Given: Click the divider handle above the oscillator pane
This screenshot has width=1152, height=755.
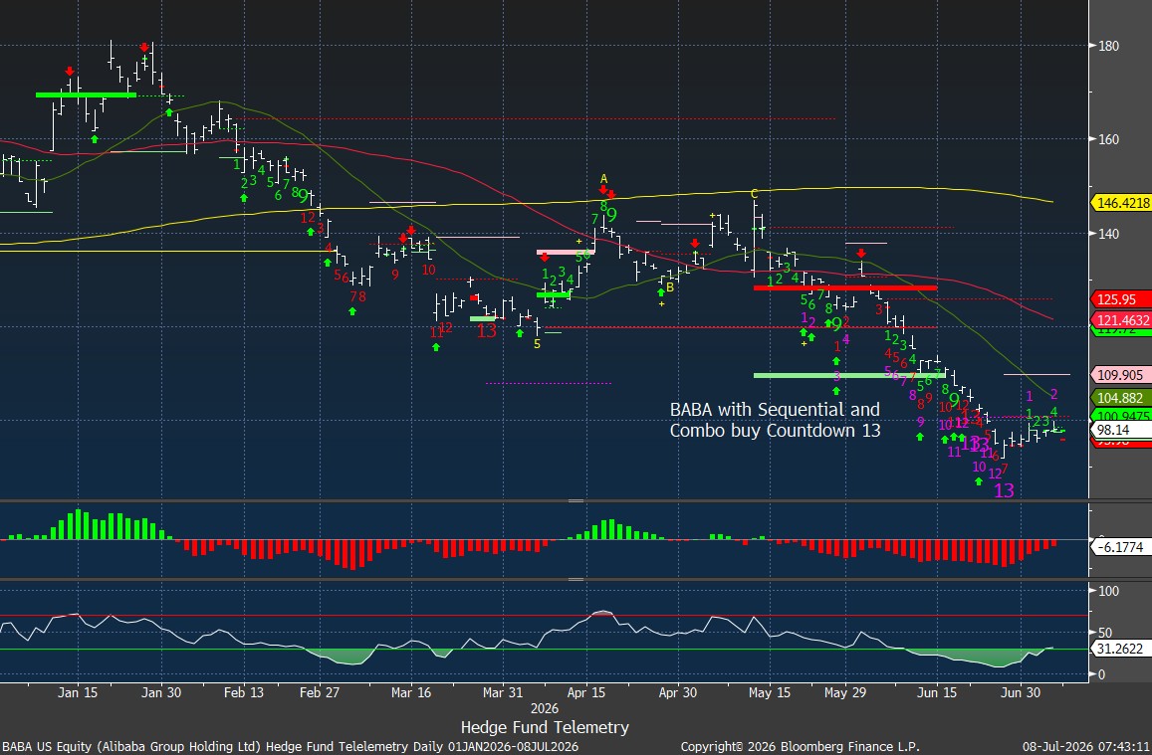Looking at the screenshot, I should point(576,579).
